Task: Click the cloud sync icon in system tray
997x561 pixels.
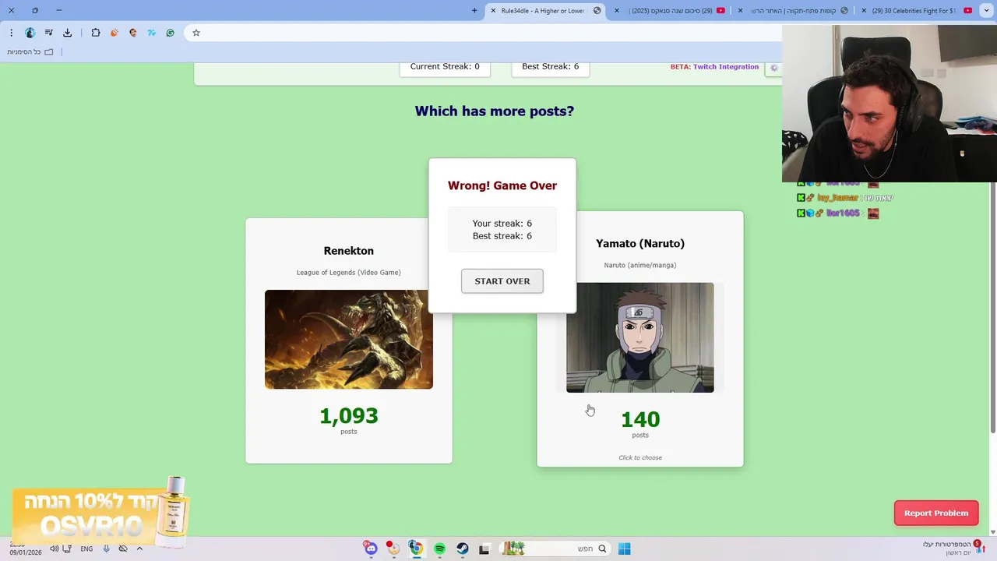Action: (x=123, y=549)
